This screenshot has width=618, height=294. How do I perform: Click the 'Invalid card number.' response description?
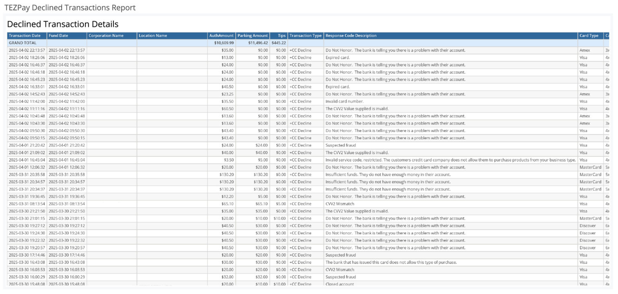tap(344, 101)
